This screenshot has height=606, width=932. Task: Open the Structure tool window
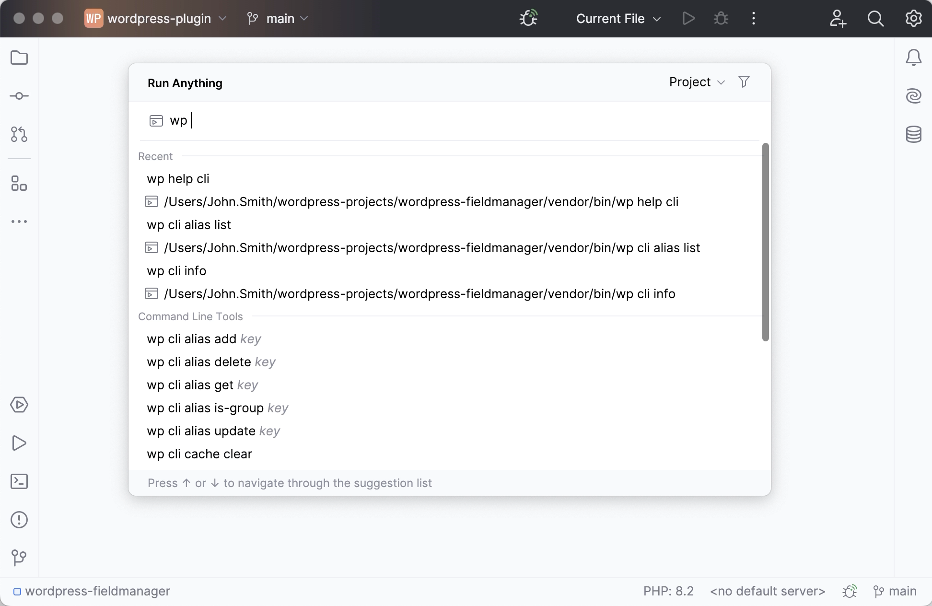coord(19,184)
